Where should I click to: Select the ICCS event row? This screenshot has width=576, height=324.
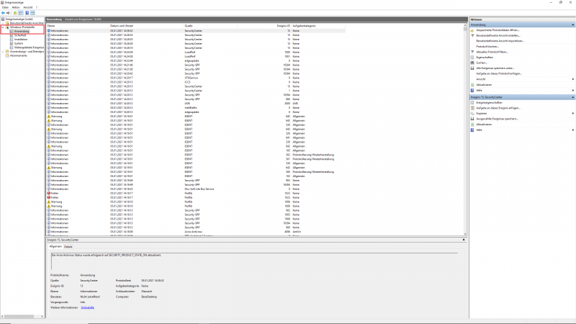coord(195,82)
